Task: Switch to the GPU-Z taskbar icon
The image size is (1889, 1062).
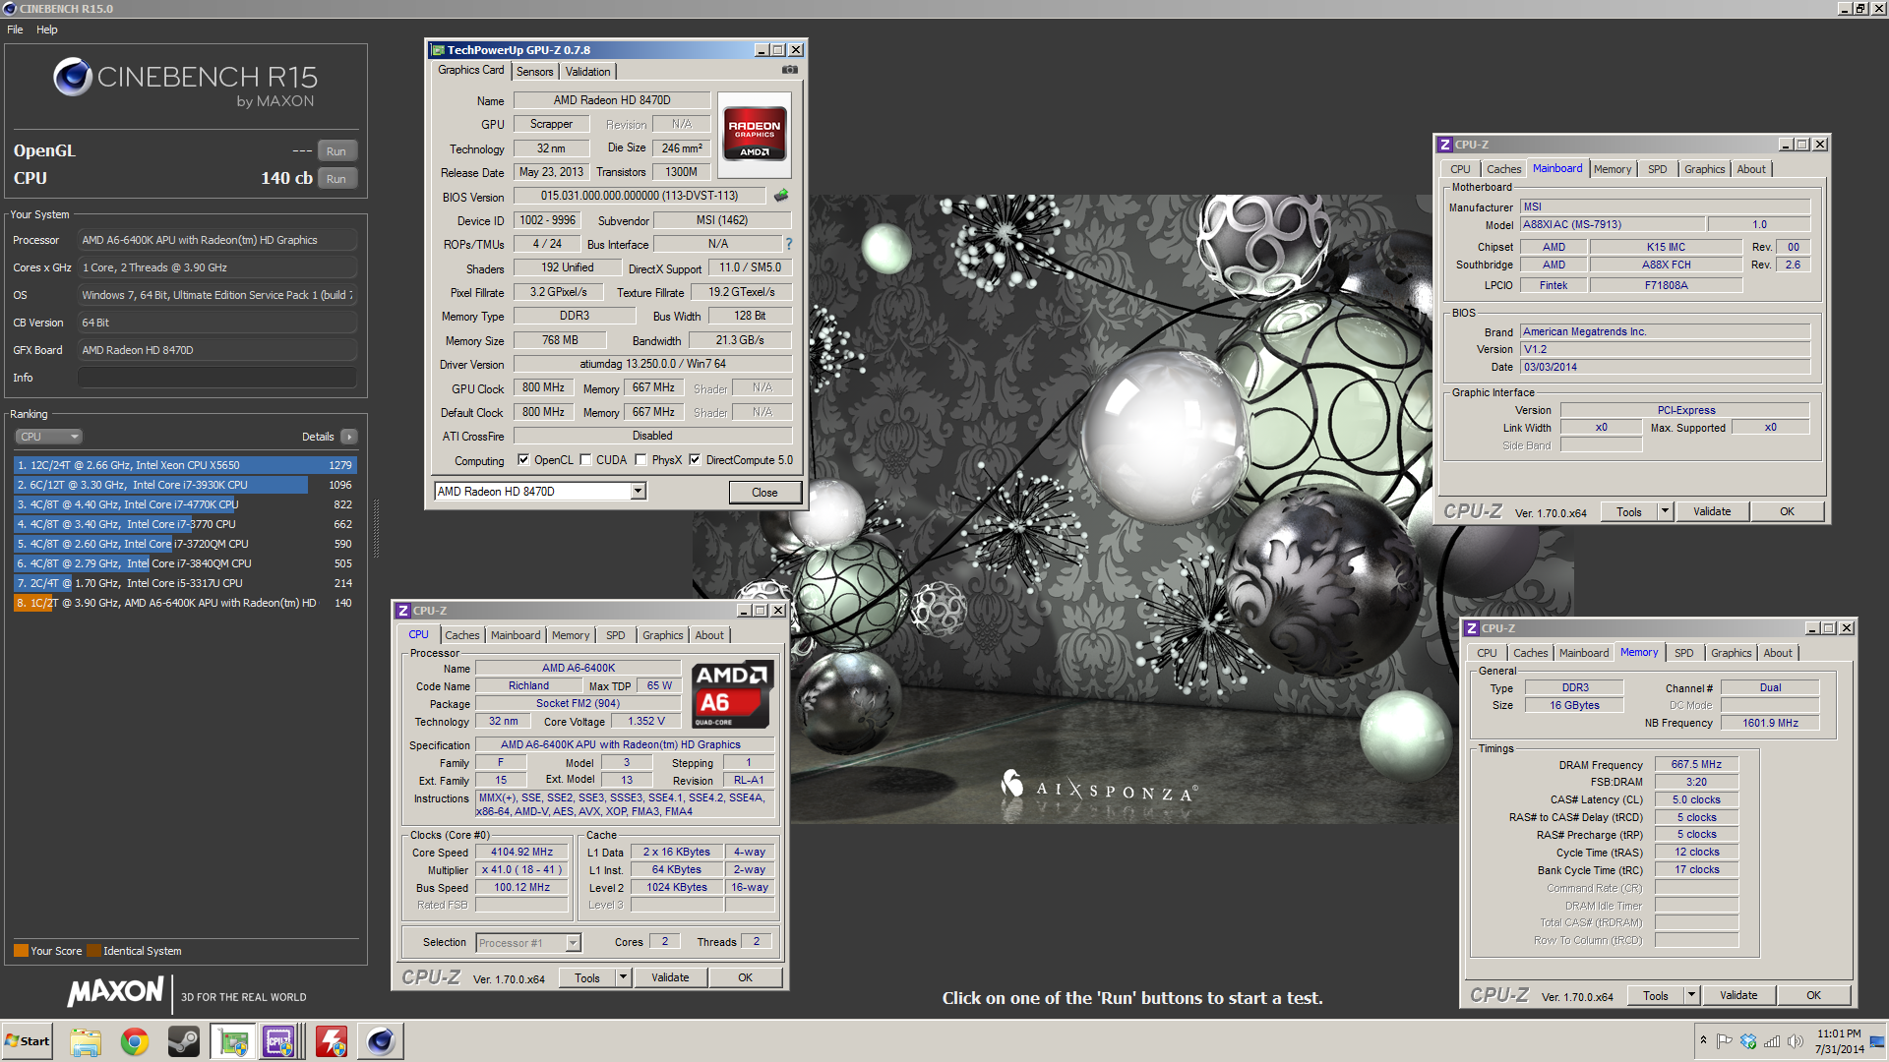Action: click(233, 1041)
